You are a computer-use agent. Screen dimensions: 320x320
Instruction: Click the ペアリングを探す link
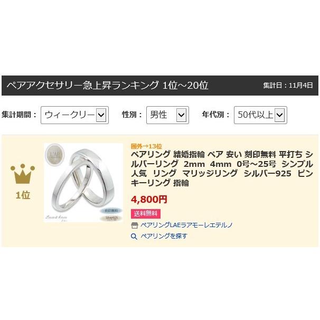click(164, 236)
